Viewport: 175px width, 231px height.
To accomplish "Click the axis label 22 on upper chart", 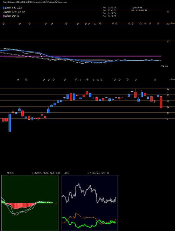I will [x=168, y=42].
